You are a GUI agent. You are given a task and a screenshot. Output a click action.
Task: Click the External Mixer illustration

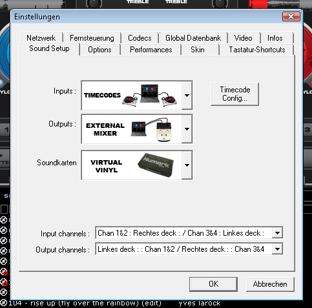(151, 129)
